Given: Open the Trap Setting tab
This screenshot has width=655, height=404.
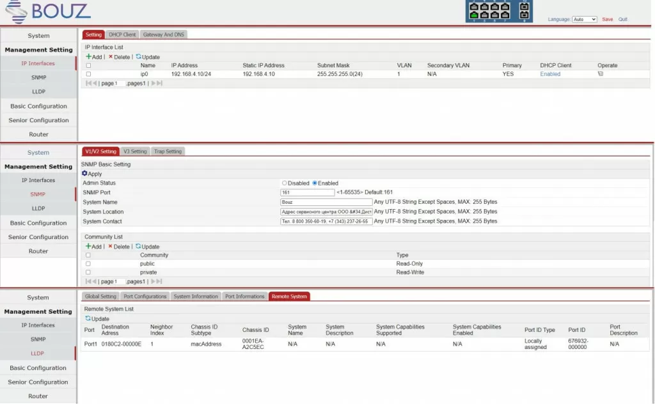Looking at the screenshot, I should [168, 151].
